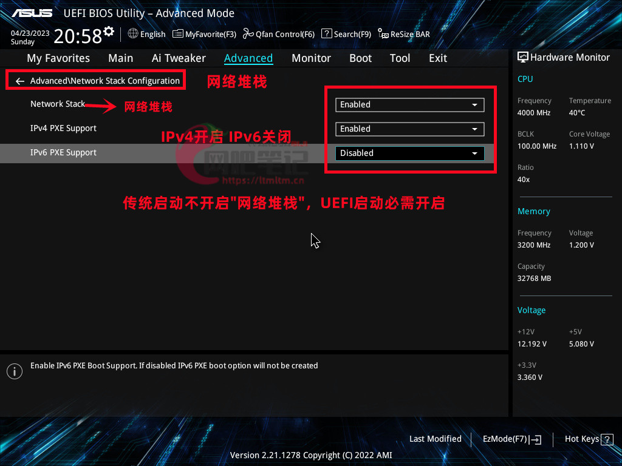Click the Voltage section heading
The width and height of the screenshot is (622, 466).
[x=531, y=310]
